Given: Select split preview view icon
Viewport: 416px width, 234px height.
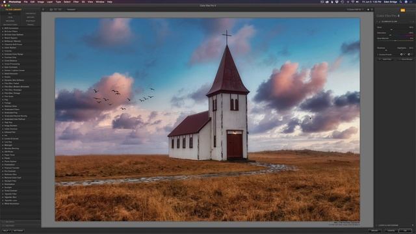Looking at the screenshot, I should pos(55,10).
